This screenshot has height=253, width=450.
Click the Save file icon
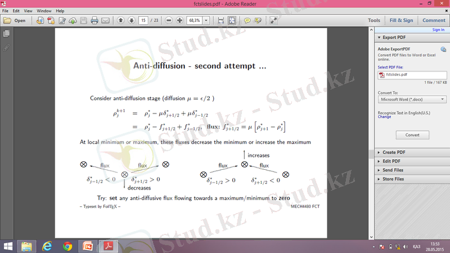point(83,20)
